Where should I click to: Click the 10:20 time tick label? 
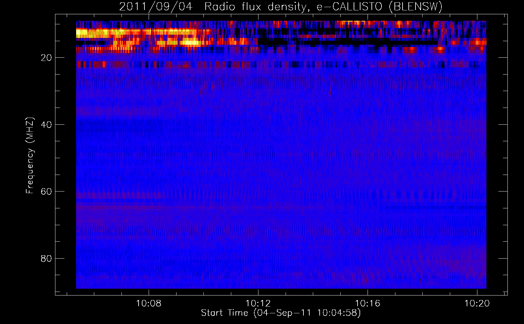(x=477, y=304)
